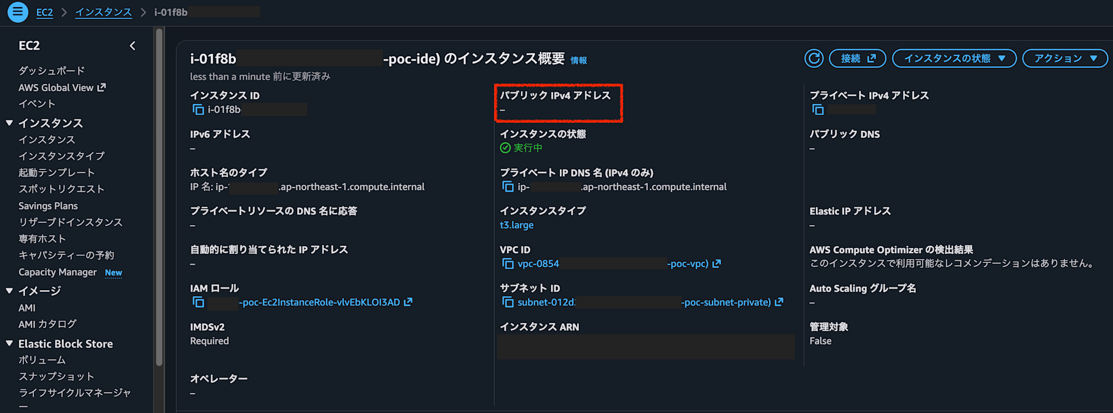Open スポットリクエスト in the sidebar

(61, 189)
